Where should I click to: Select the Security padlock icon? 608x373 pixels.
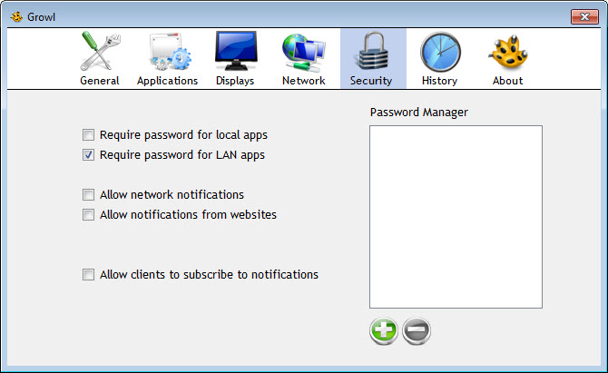(x=372, y=52)
